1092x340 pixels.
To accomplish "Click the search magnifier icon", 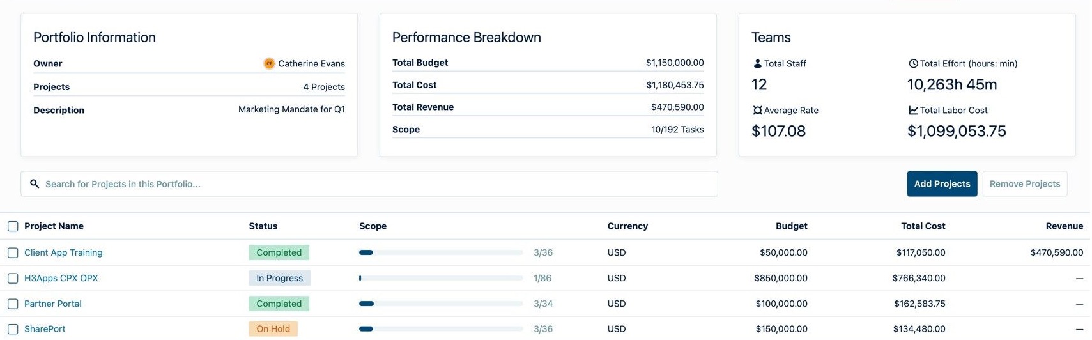I will 35,184.
